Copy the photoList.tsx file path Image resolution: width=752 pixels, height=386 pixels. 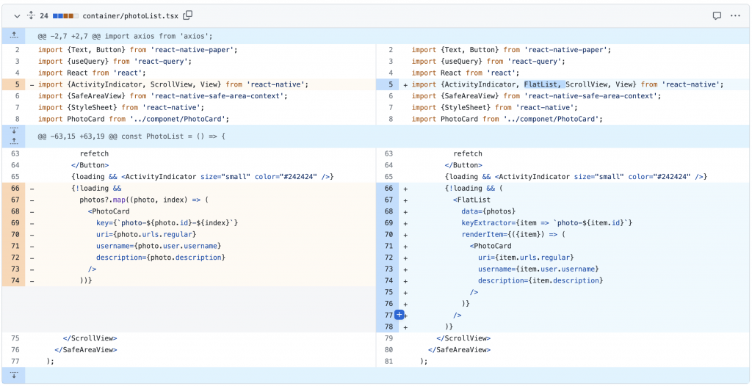[x=188, y=15]
